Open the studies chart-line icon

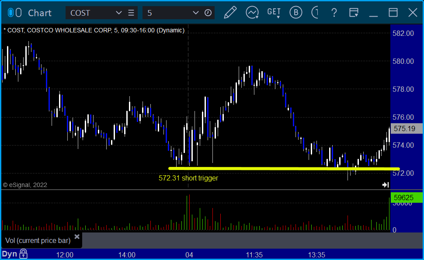click(252, 13)
